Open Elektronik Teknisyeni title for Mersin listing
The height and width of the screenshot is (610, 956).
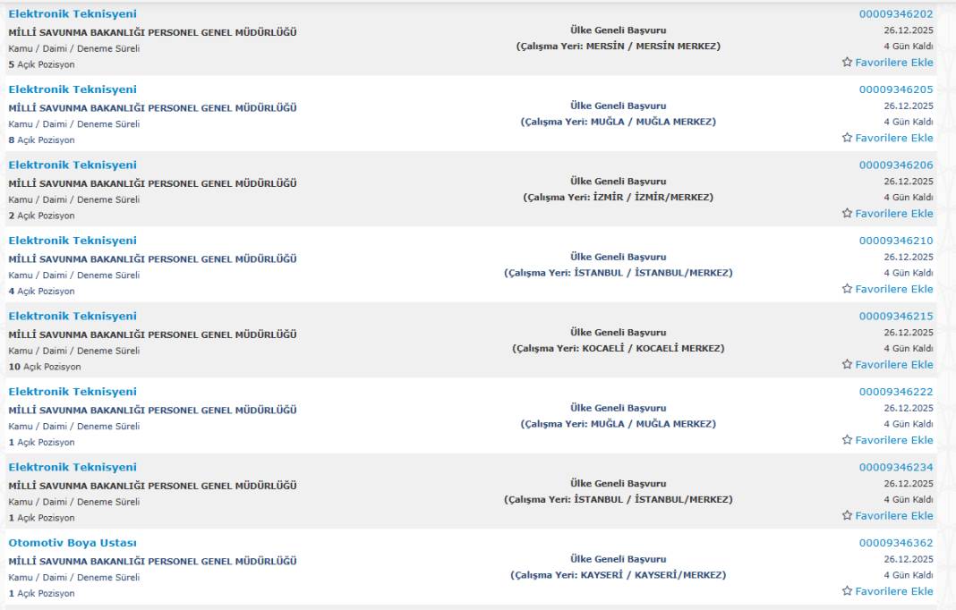pyautogui.click(x=73, y=14)
